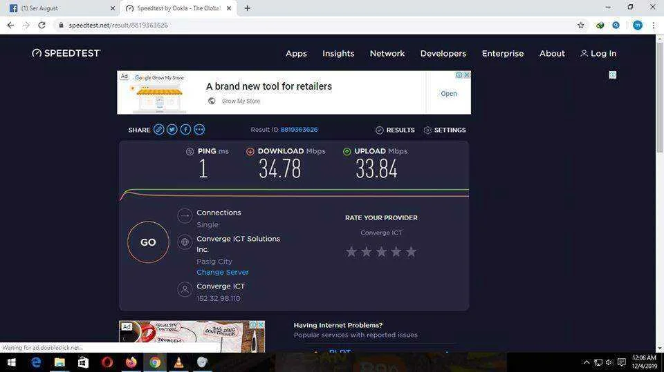Viewport: 664px width, 372px height.
Task: Reload the page
Action: pyautogui.click(x=41, y=26)
